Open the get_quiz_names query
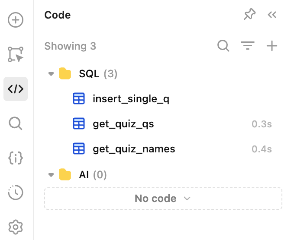Screen dimensions: 291x240 (x=163, y=149)
